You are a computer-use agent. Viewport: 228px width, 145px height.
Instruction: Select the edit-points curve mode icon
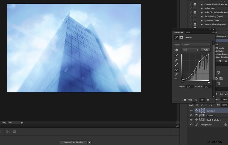coord(176,70)
